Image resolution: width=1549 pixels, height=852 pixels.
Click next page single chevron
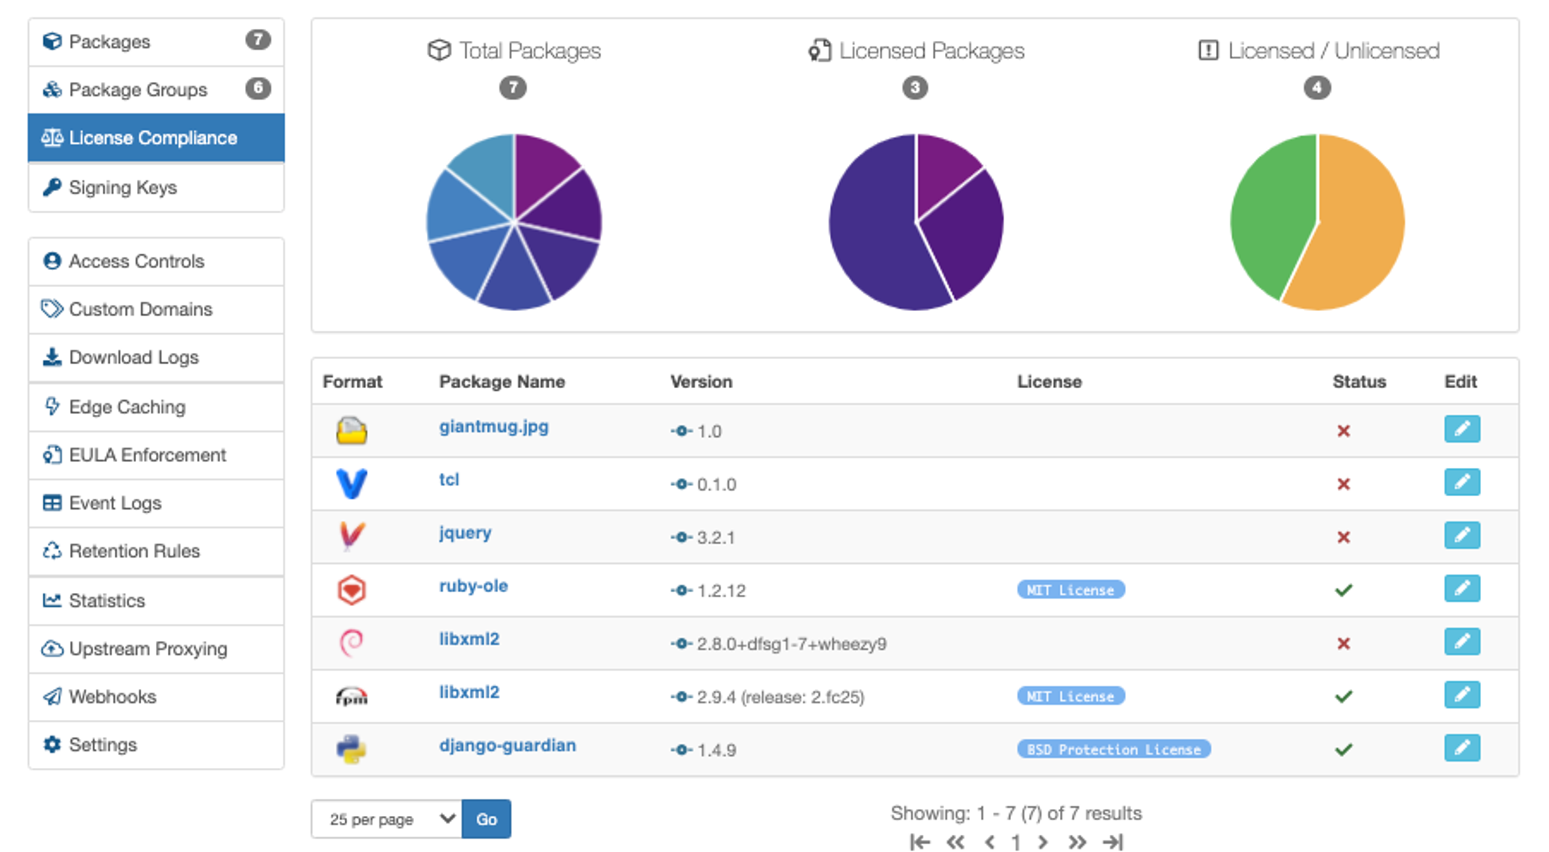point(1043,842)
